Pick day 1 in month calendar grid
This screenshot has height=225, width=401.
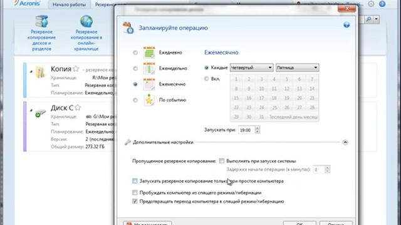pos(236,79)
